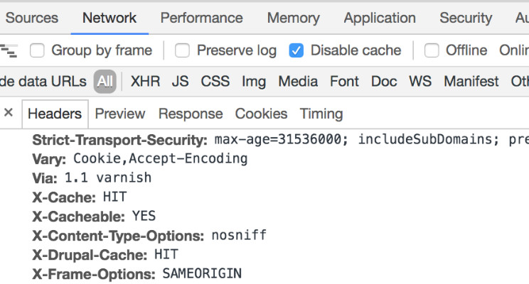Screen dimensions: 529x284
Task: Filter requests by CSS type
Action: [215, 82]
